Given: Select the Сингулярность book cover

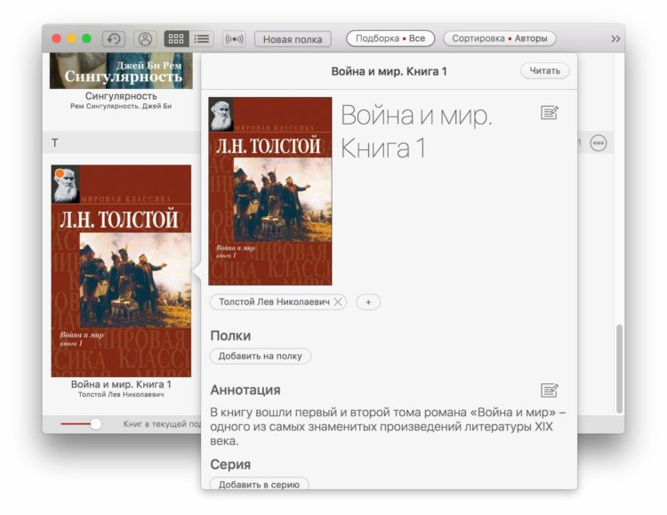Looking at the screenshot, I should pos(121,70).
